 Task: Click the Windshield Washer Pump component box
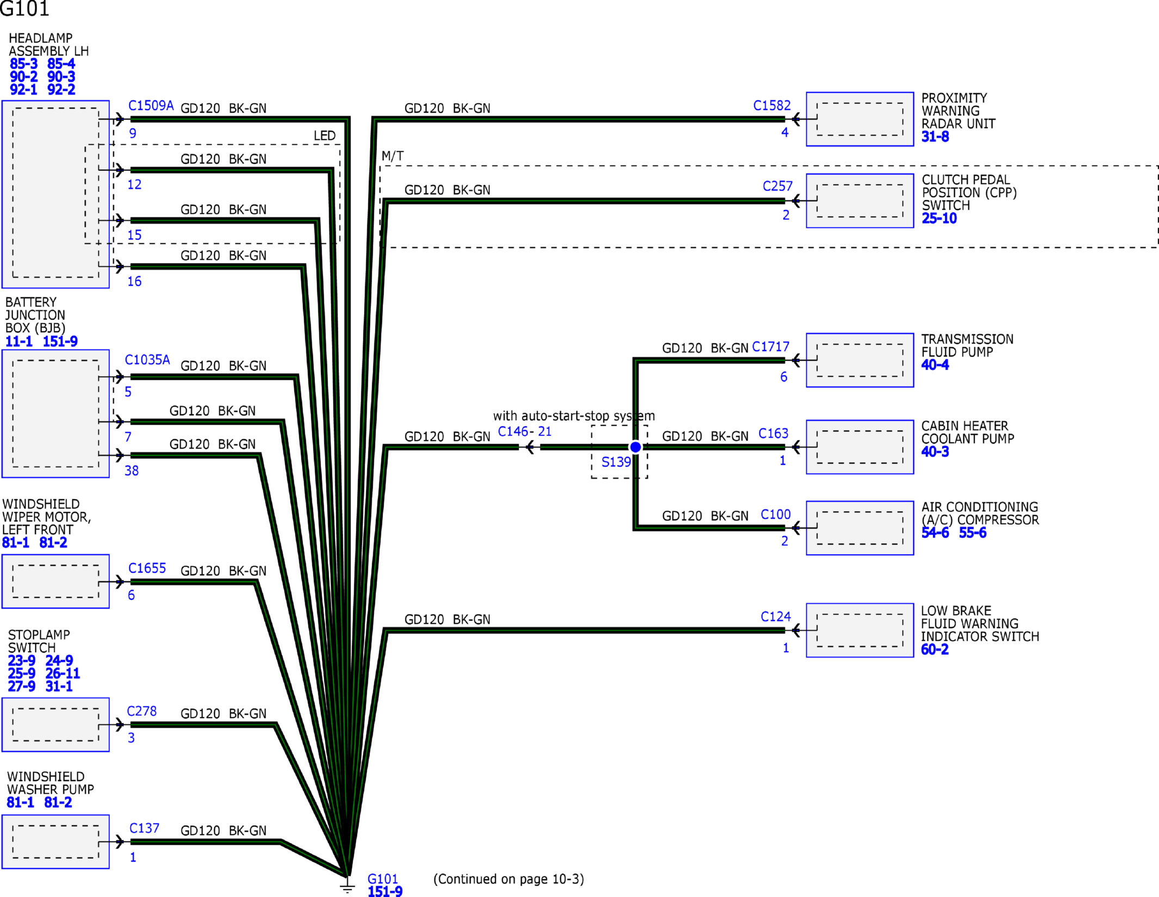pyautogui.click(x=56, y=841)
